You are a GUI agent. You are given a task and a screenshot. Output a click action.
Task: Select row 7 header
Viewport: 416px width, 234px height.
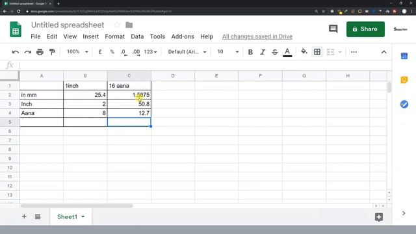(x=10, y=140)
